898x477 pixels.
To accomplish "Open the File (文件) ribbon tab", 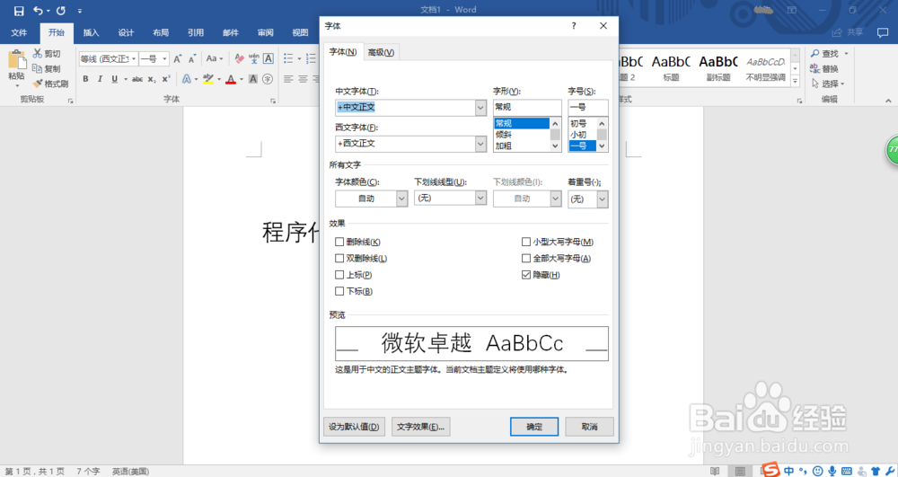I will point(19,32).
